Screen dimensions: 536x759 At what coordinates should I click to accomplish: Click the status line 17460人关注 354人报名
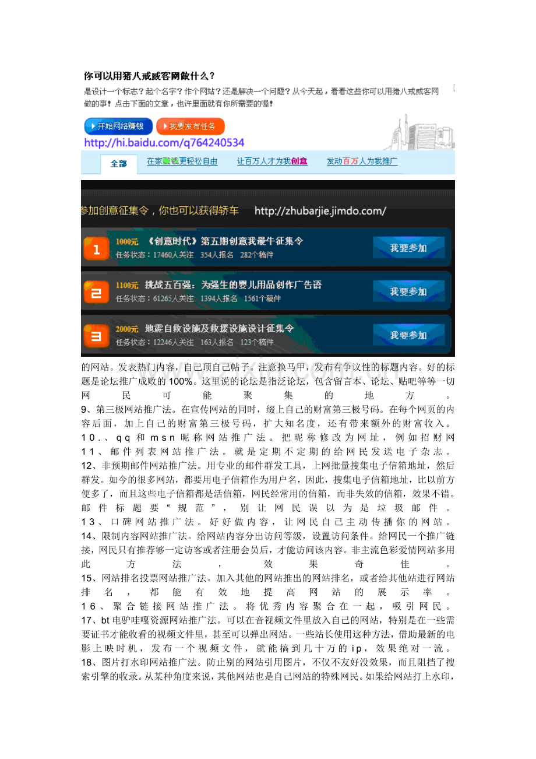tap(195, 255)
